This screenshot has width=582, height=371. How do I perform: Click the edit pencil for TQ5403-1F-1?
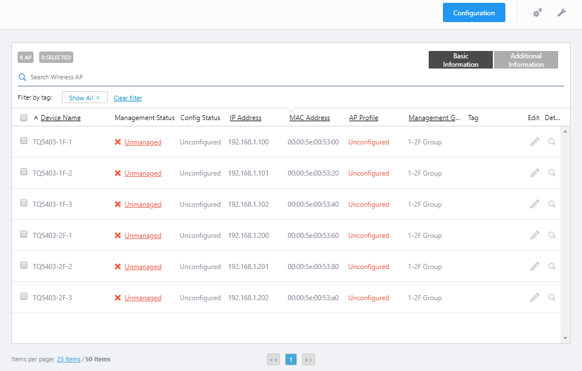point(534,142)
